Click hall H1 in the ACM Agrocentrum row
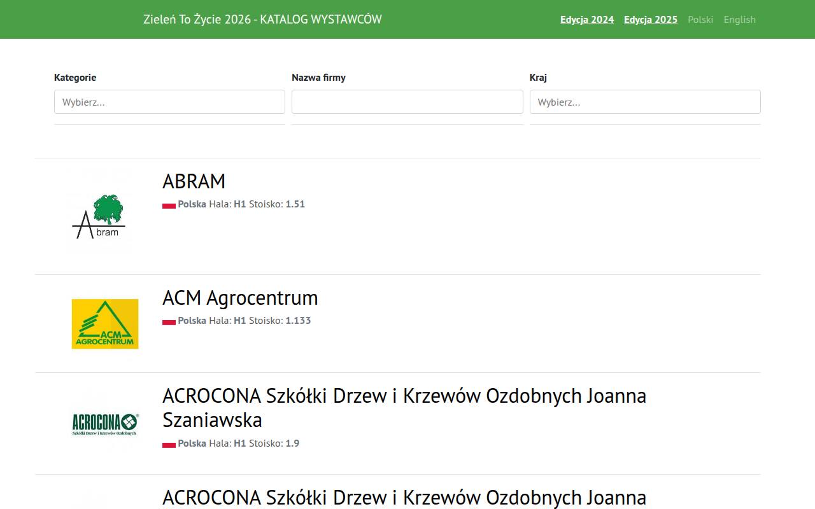815x509 pixels. point(239,321)
